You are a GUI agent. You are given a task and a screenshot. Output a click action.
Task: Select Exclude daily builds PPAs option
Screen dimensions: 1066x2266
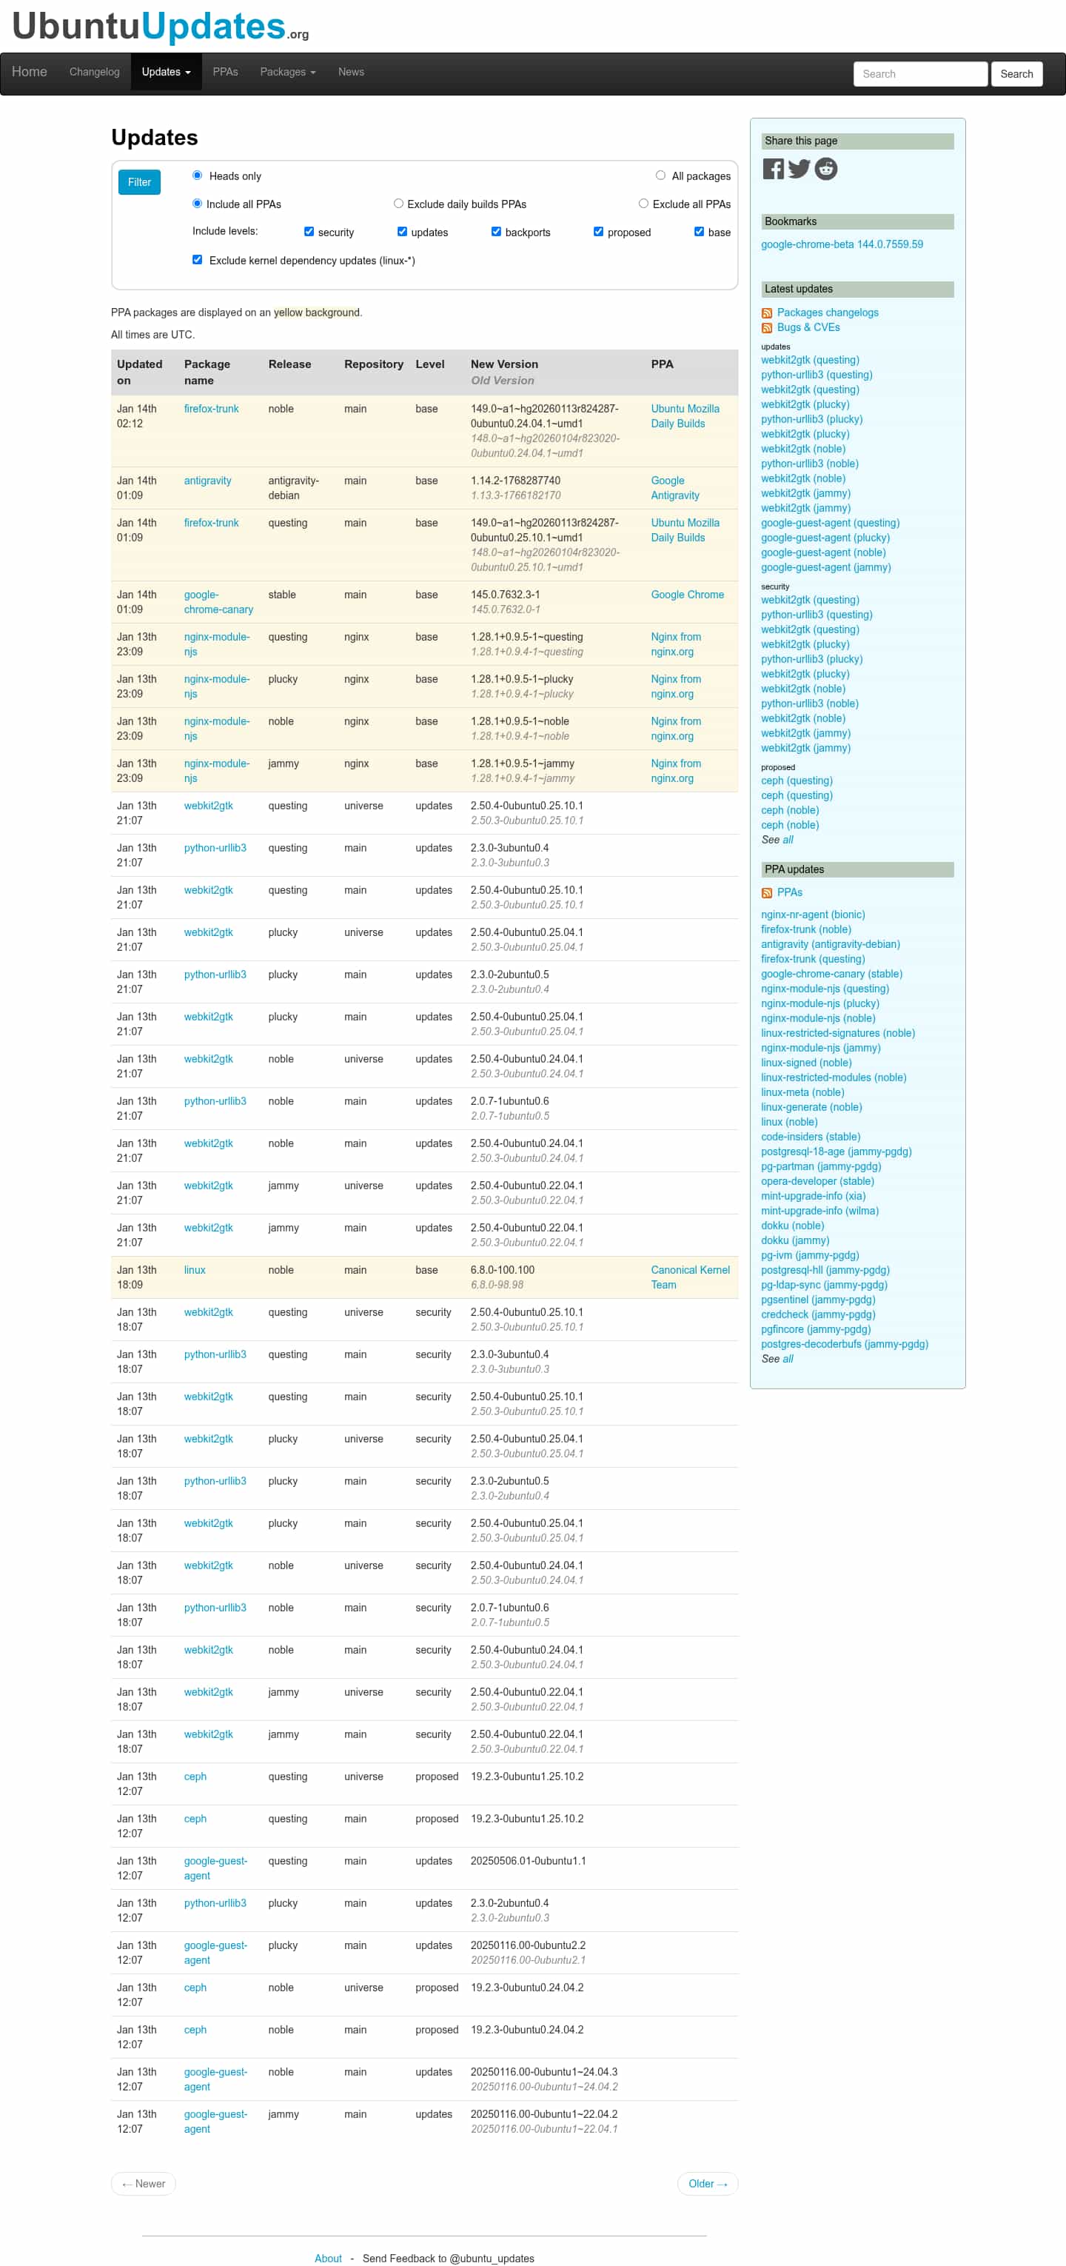[x=398, y=203]
